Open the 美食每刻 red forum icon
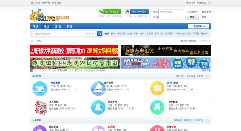241x131 pixels. pos(157,128)
